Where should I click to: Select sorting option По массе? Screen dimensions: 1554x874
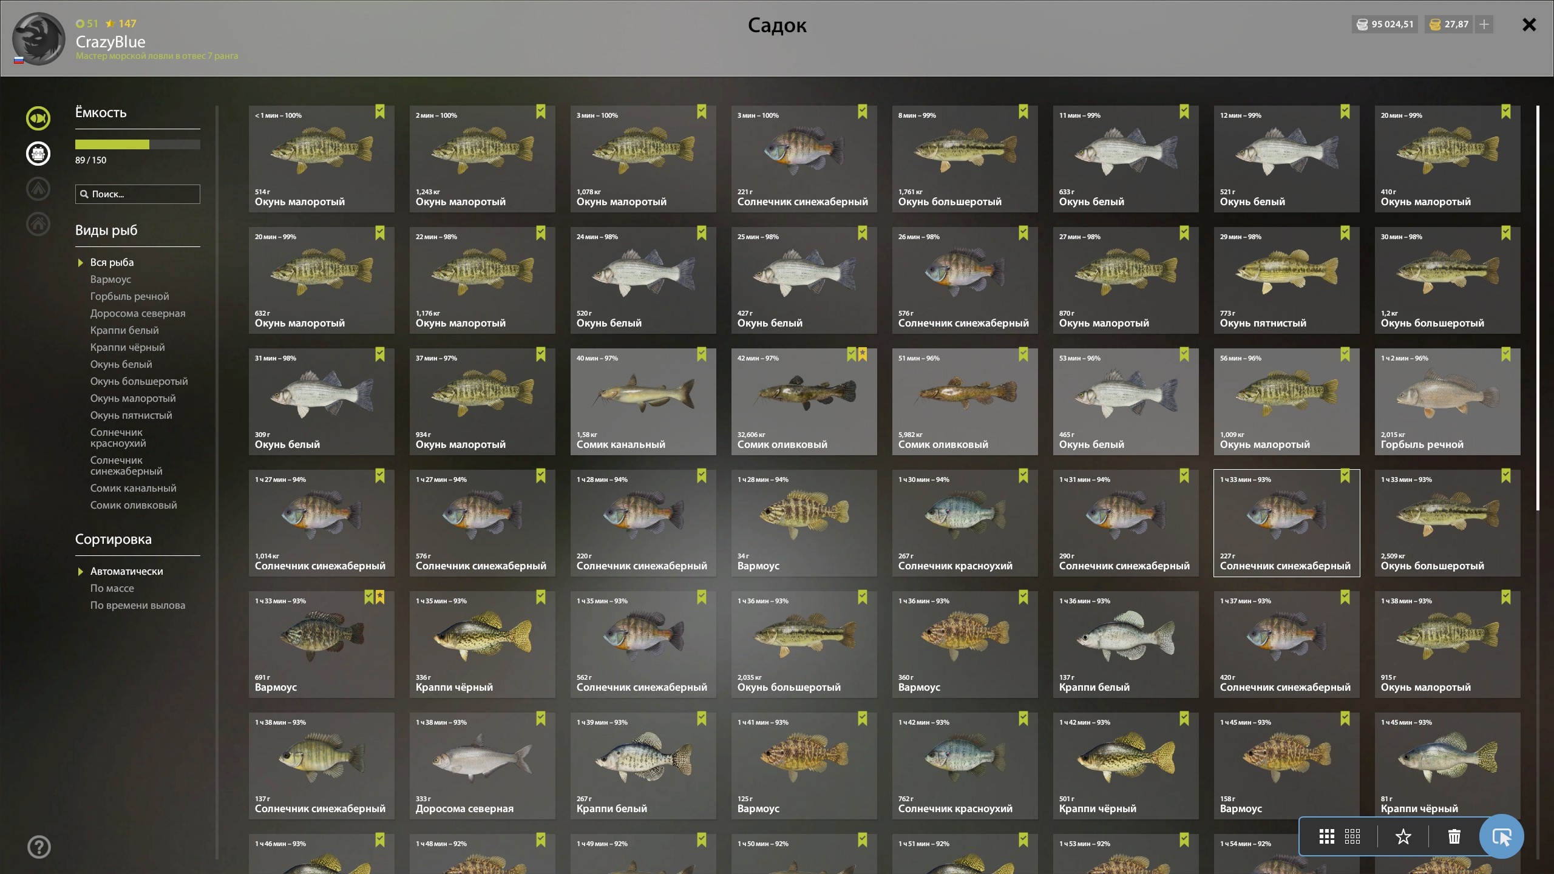tap(112, 588)
